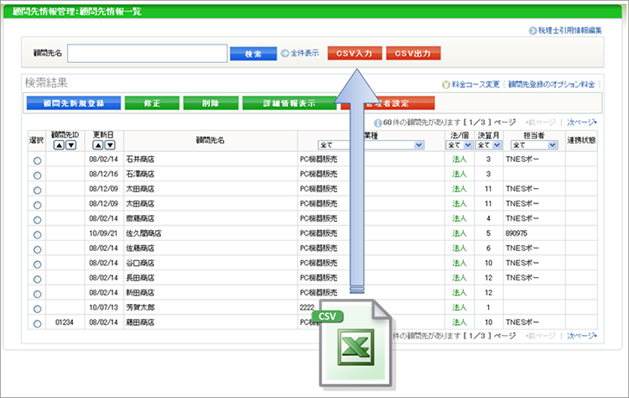Select radio for 太田商店 dated 08/12/09 month 11 first row

point(37,191)
